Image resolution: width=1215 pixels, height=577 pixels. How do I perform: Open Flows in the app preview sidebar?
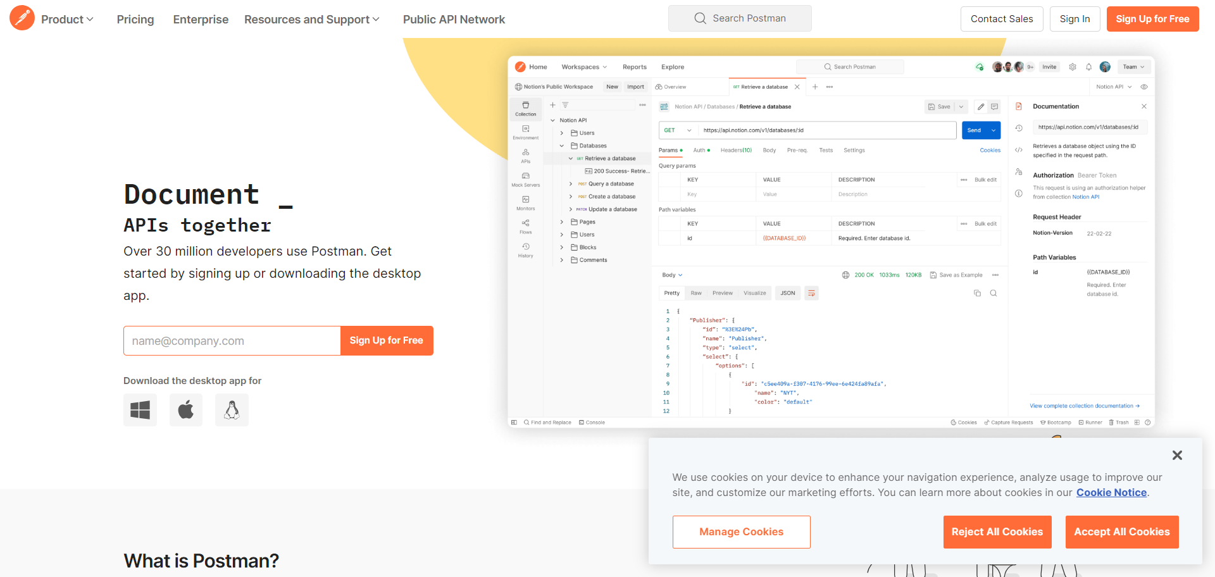[x=525, y=226]
